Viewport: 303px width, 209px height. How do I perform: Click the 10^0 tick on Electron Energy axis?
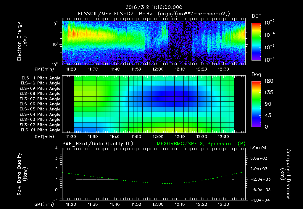(x=55, y=64)
